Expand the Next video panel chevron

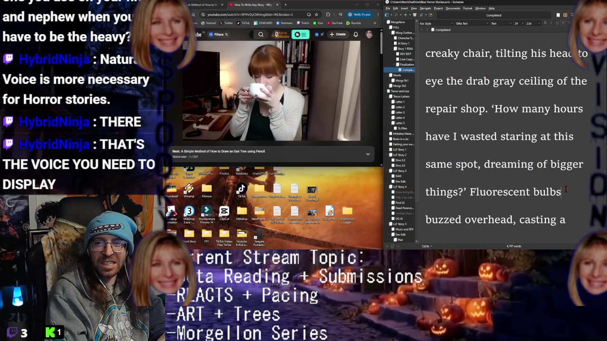point(368,154)
